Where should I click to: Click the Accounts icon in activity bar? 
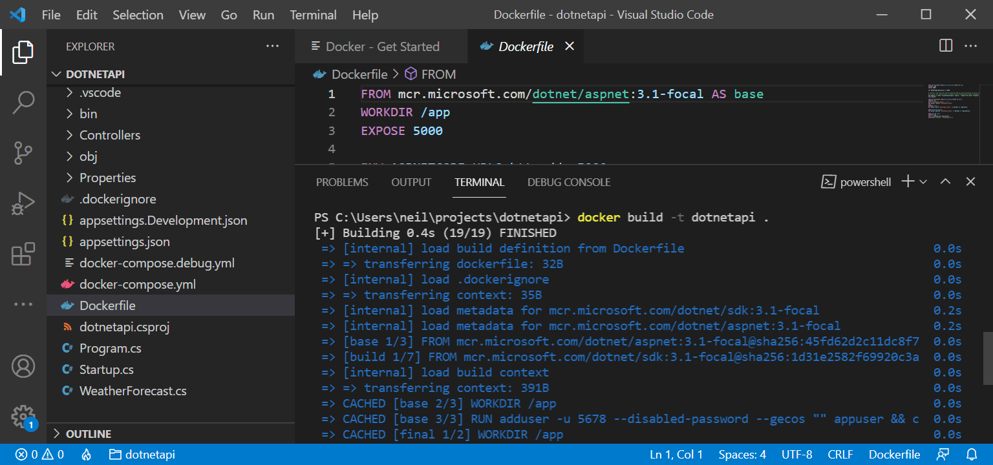click(23, 366)
